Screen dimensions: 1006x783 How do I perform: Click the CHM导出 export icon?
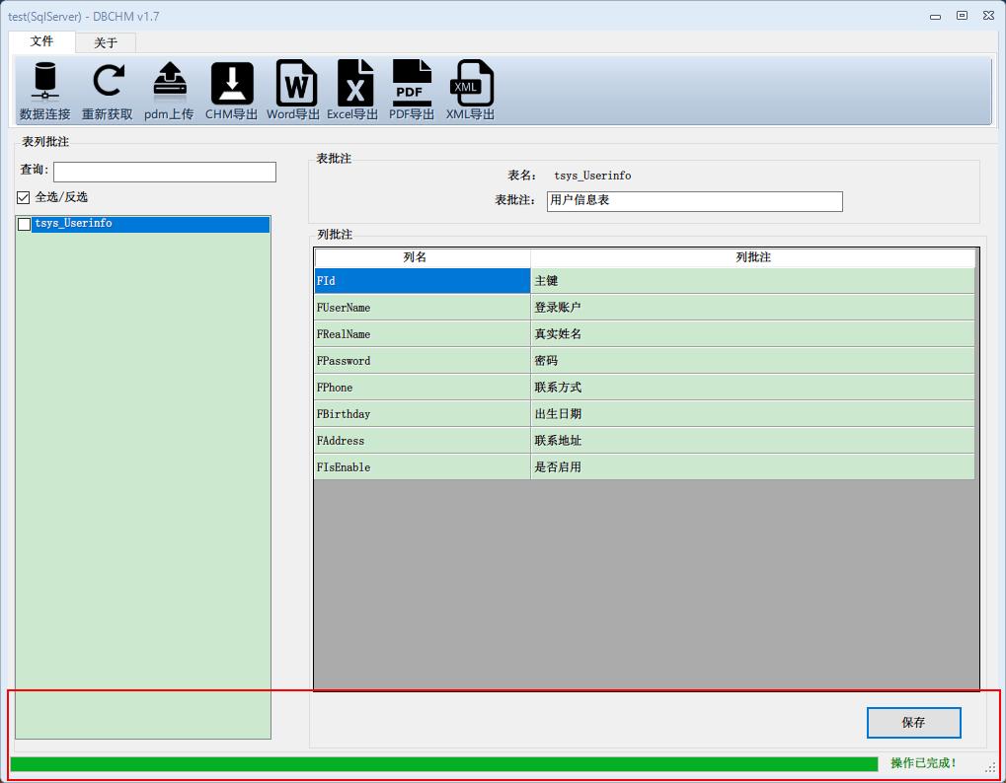pos(229,90)
